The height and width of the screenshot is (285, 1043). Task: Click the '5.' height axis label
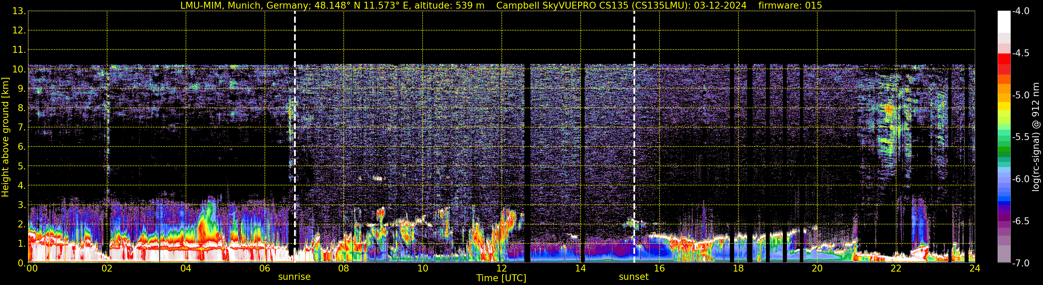[21, 166]
